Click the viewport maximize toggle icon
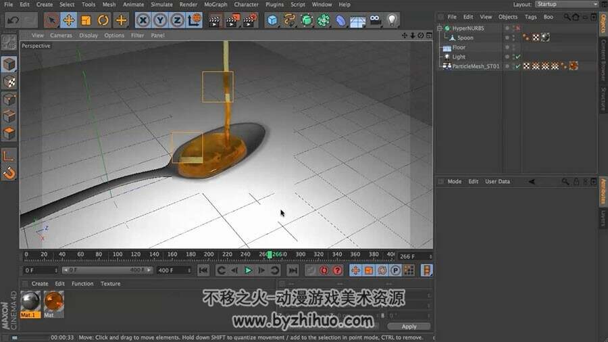608x342 pixels. 429,35
